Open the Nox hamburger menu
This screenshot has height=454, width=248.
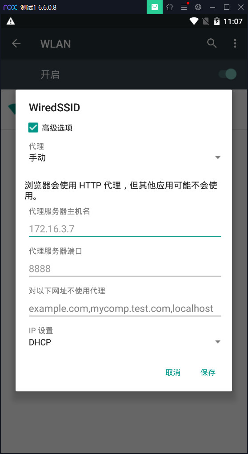pyautogui.click(x=184, y=7)
